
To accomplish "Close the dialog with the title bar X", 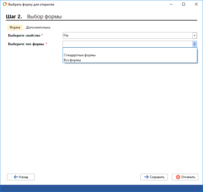I will click(x=196, y=4).
